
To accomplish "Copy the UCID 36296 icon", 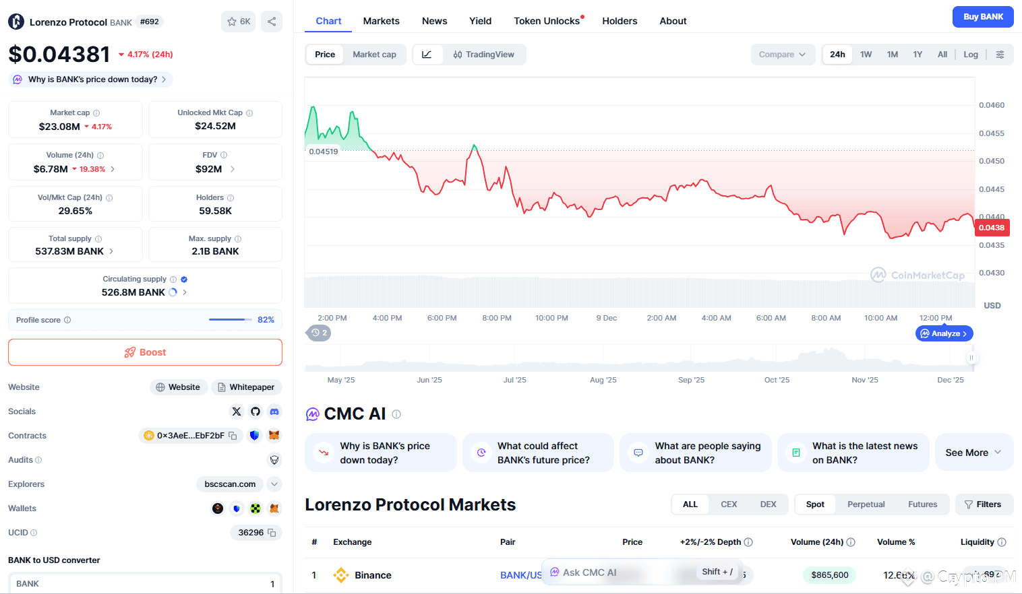I will coord(272,533).
